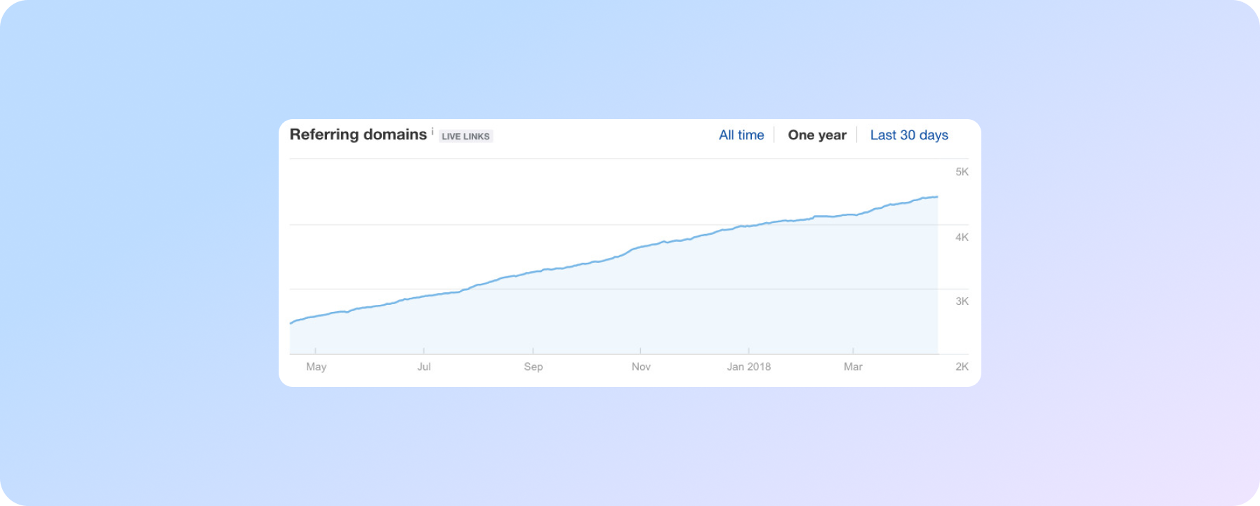Click the Nov axis label
Image resolution: width=1260 pixels, height=506 pixels.
(x=641, y=367)
